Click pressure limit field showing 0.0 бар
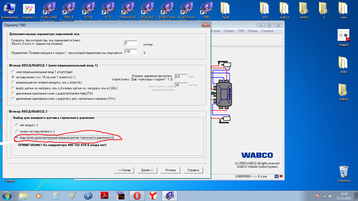The image size is (358, 201). point(181,77)
